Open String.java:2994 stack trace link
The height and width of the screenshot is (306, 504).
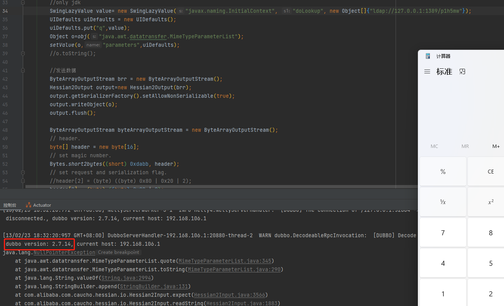pyautogui.click(x=126, y=278)
